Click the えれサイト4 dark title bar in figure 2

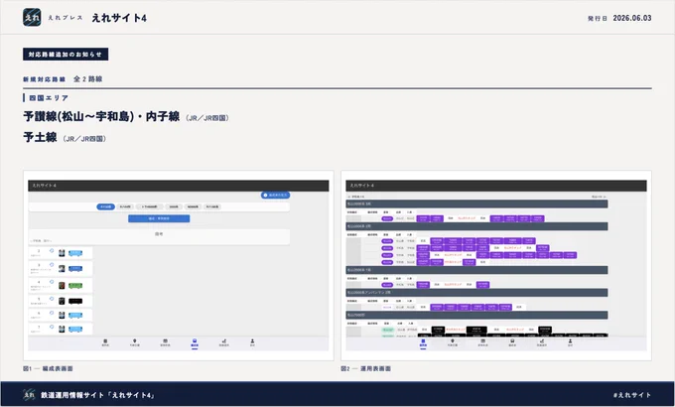pyautogui.click(x=496, y=186)
